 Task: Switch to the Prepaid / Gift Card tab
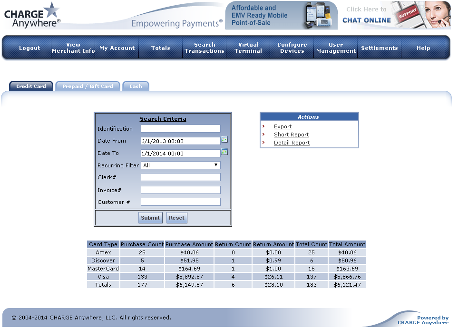(88, 86)
